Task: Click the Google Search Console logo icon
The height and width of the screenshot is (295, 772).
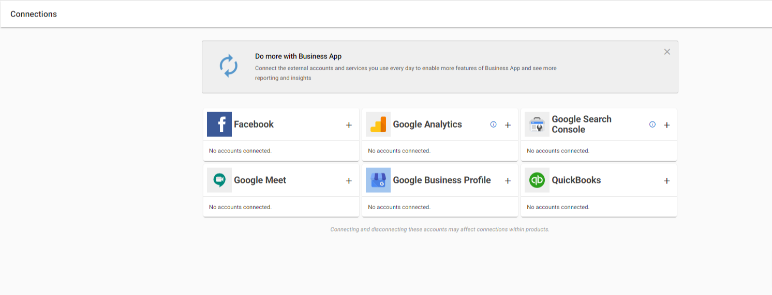Action: coord(537,125)
